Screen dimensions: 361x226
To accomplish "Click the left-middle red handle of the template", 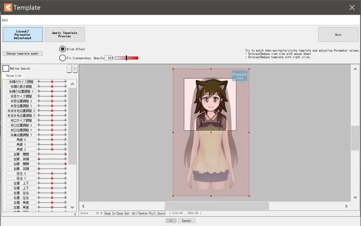I will pos(173,132).
